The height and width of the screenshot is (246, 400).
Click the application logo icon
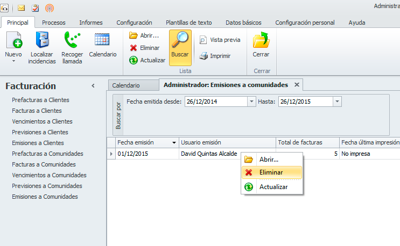coord(4,8)
